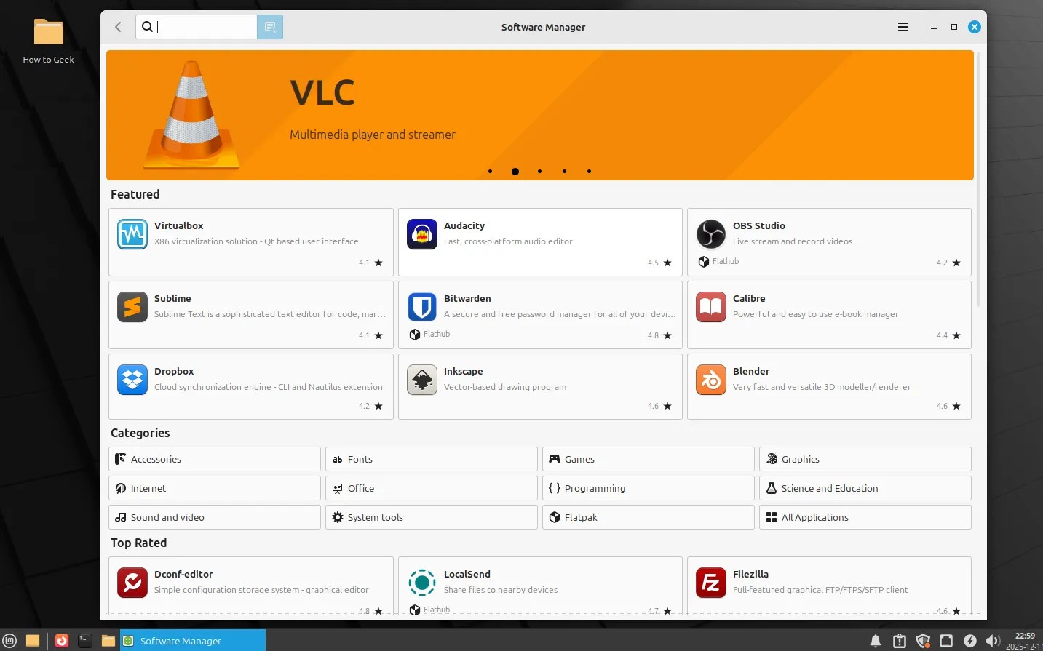Open the notifications bell in tray
Screen dimensions: 1043x651
pyautogui.click(x=876, y=641)
